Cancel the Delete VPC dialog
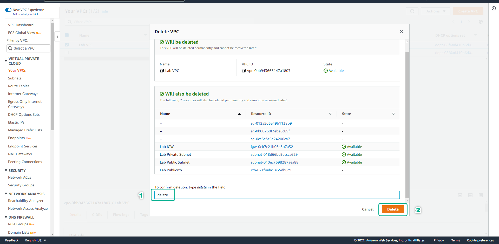The width and height of the screenshot is (499, 244). click(367, 209)
